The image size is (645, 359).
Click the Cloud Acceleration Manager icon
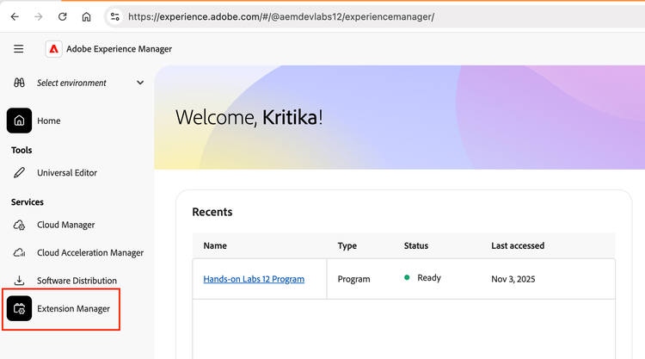tap(19, 253)
